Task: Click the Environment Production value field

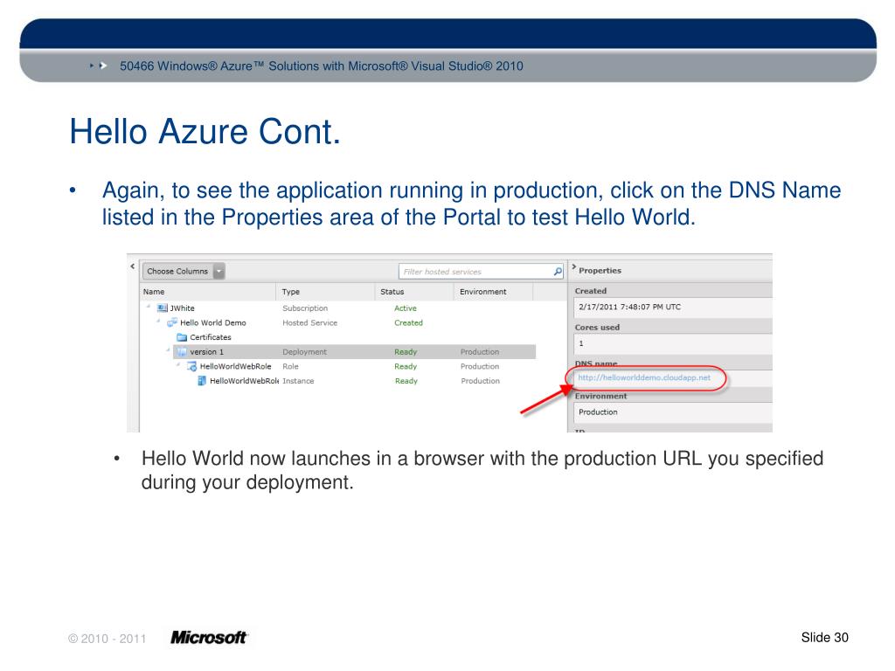Action: tap(672, 412)
